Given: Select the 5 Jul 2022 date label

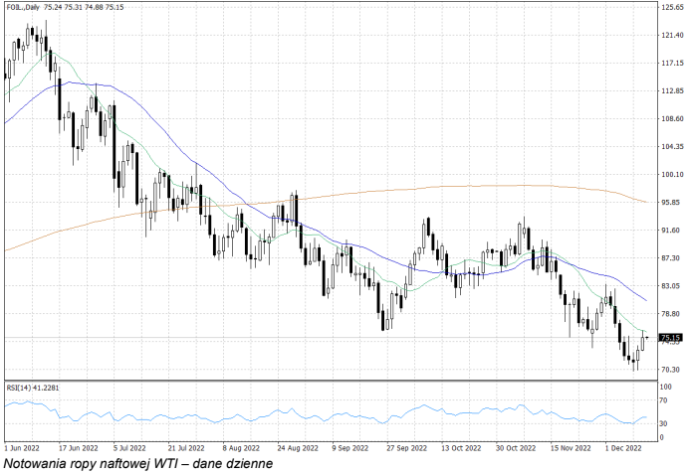Looking at the screenshot, I should click(130, 448).
